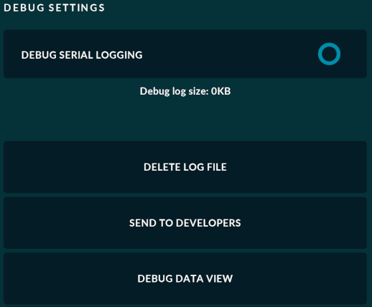Click the word LOGGING in the toggle row
372x307 pixels.
119,55
